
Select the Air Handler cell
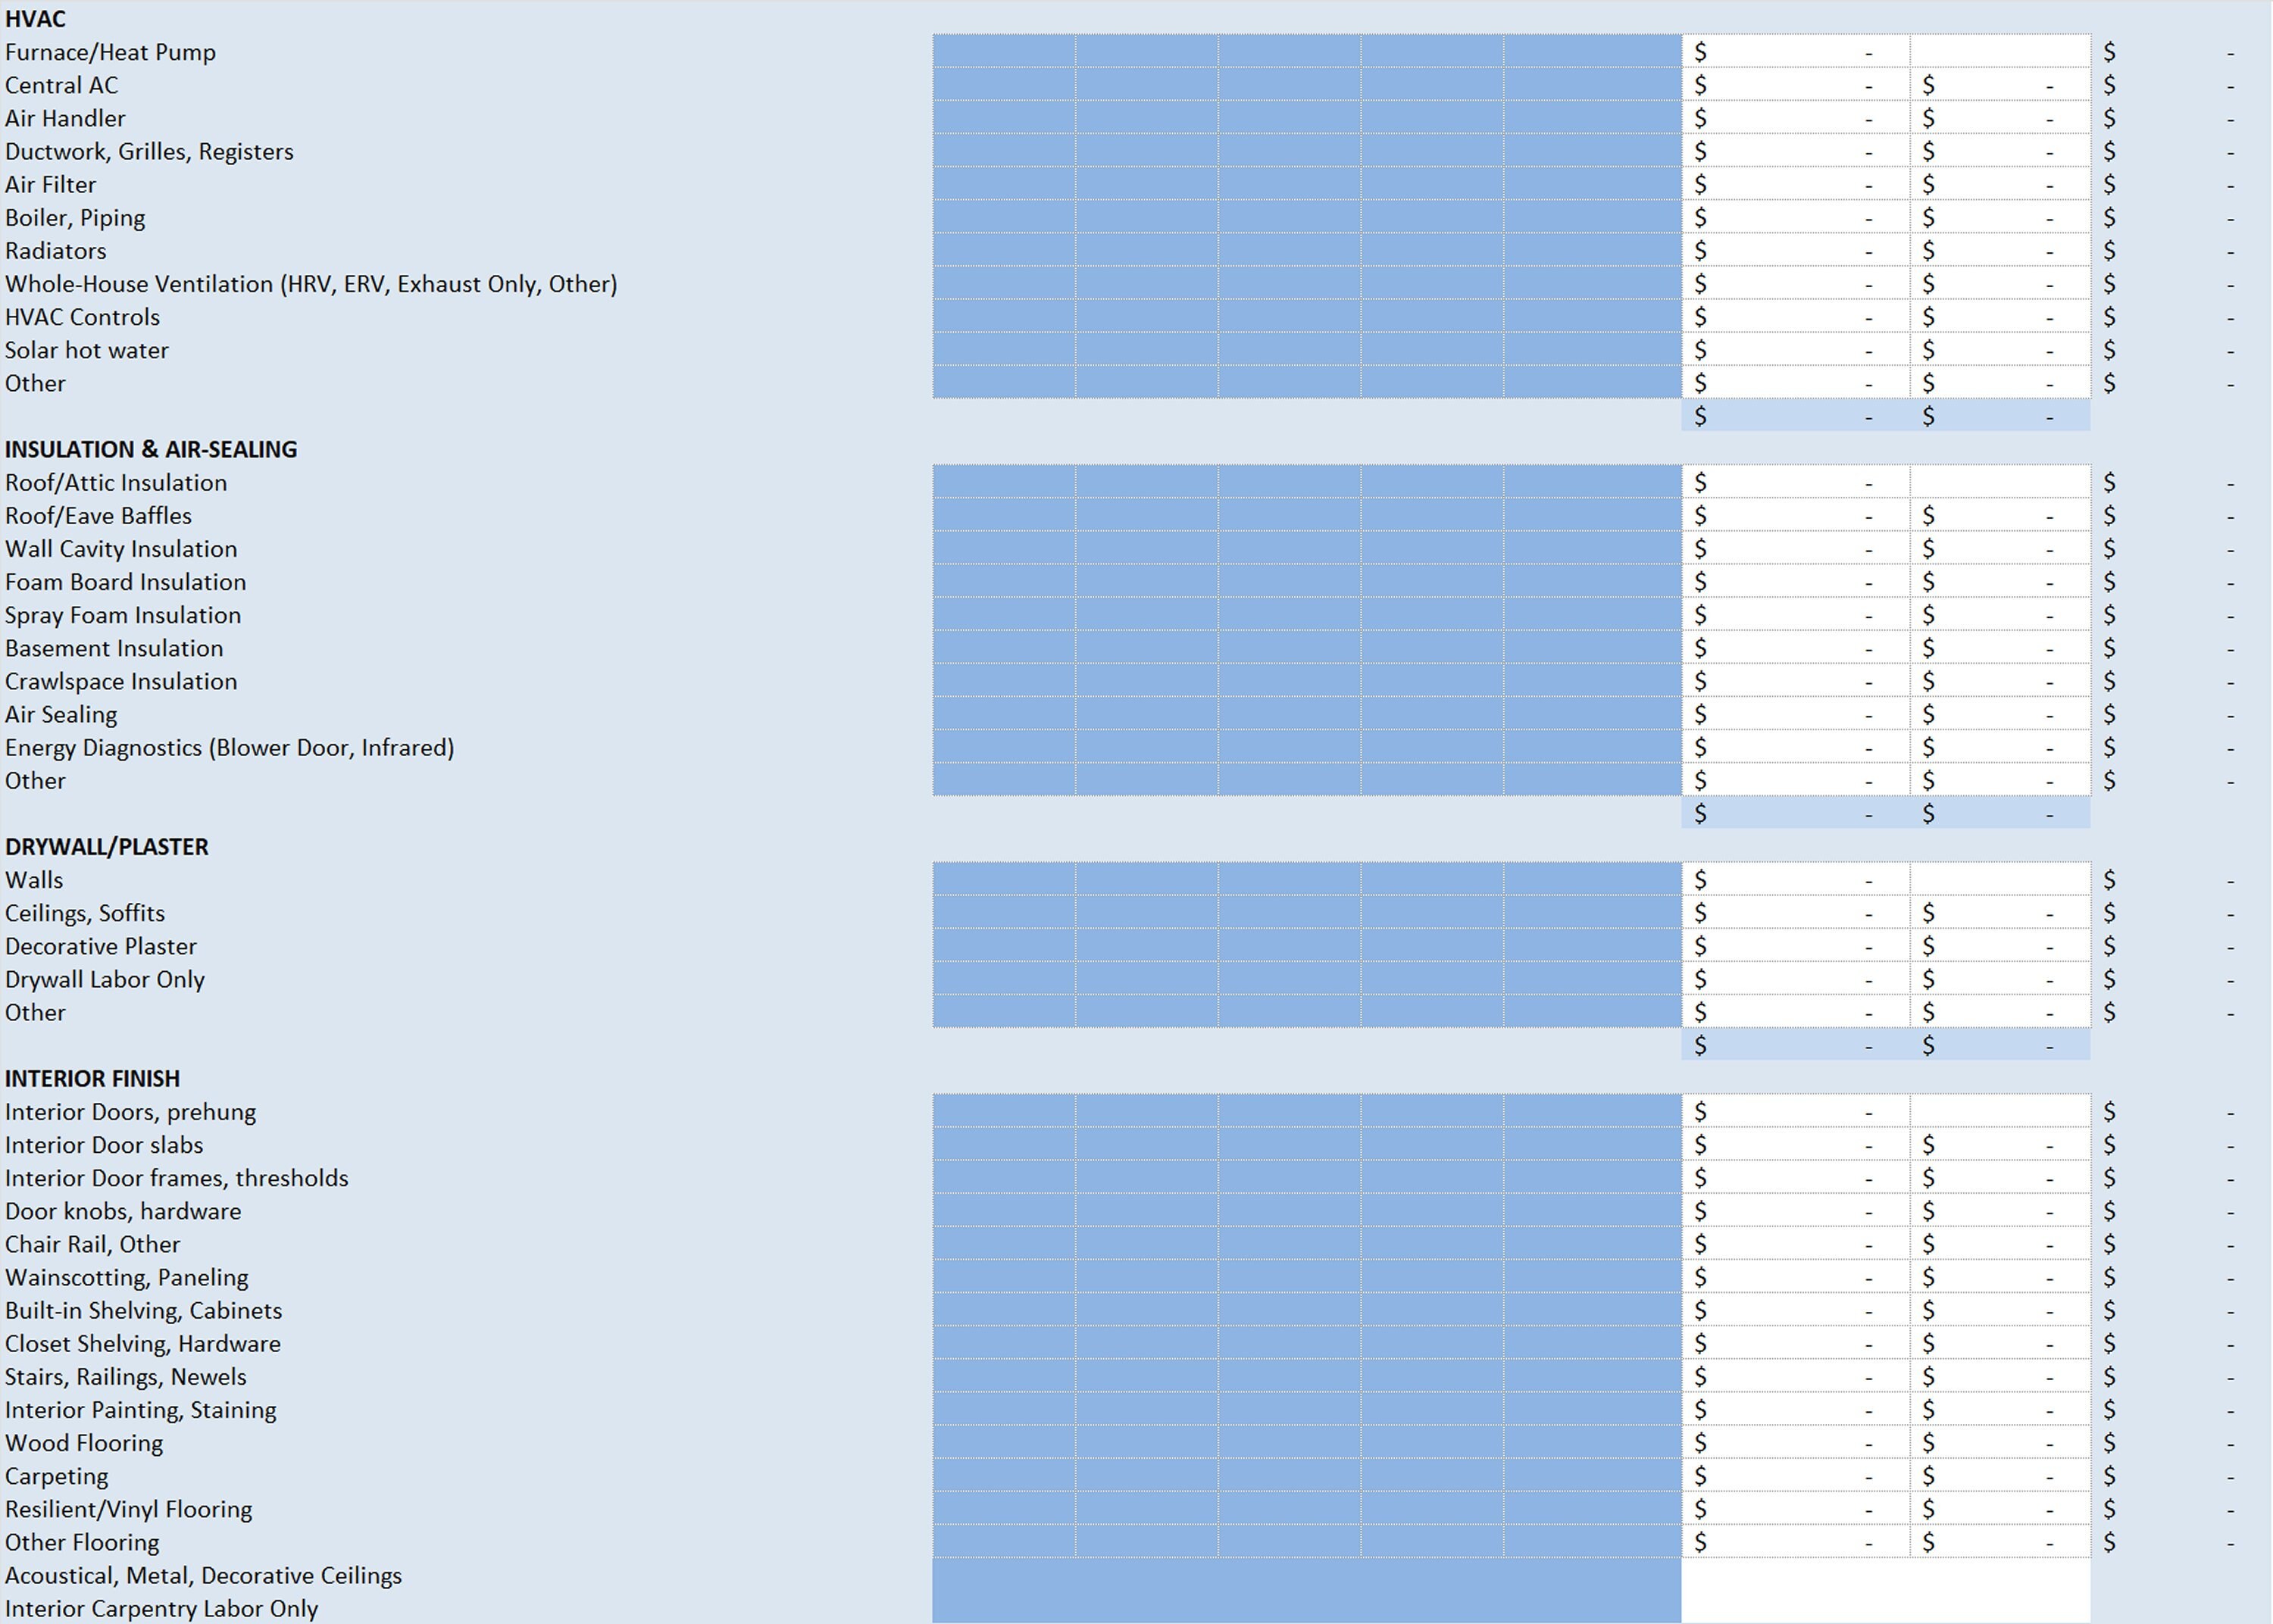point(65,118)
